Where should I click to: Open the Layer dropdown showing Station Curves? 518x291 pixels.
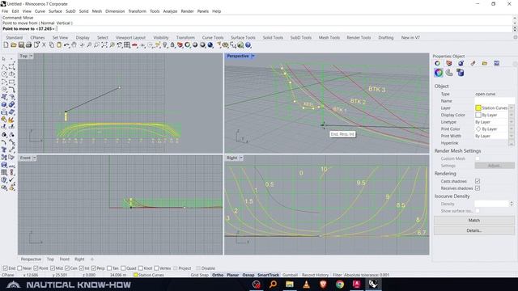coord(511,108)
